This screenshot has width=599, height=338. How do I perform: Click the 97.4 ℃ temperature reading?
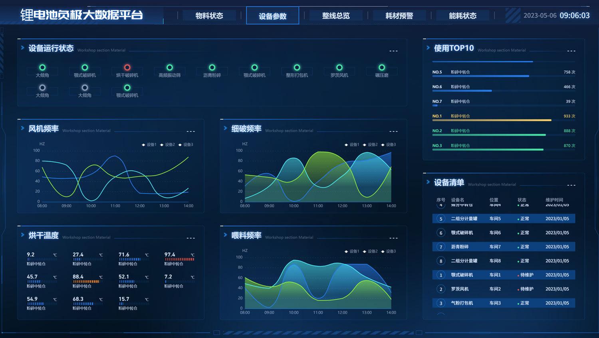170,255
